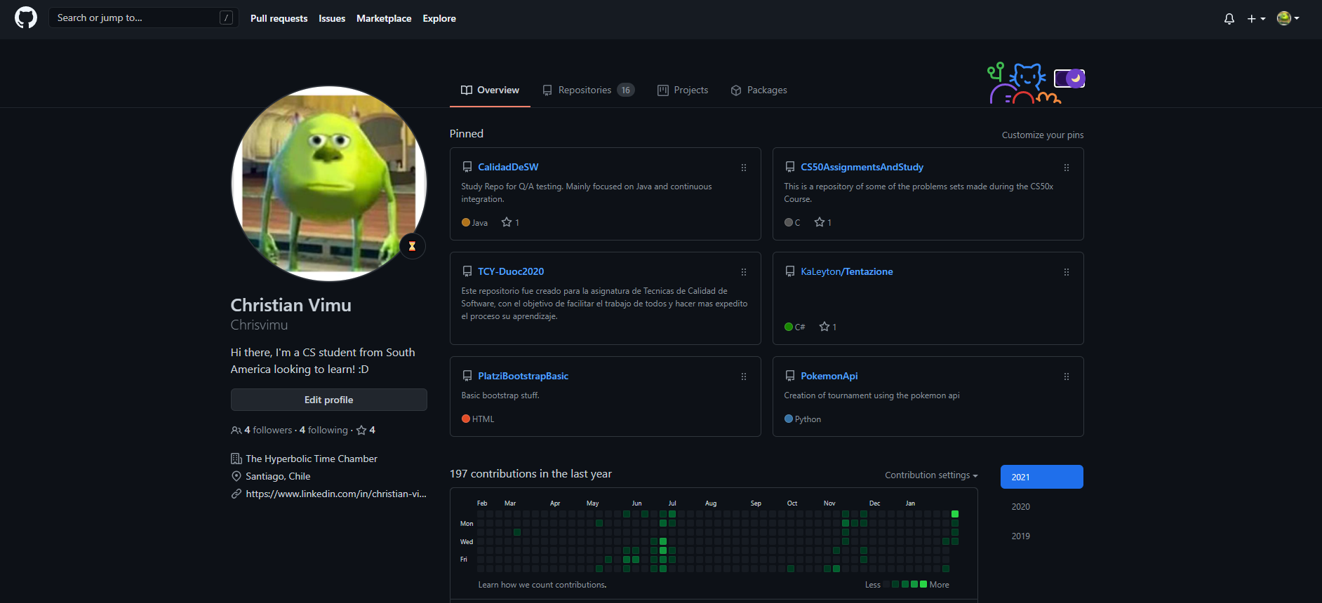Grab the drag handle on CS50AssignmentsAndStudy card
The image size is (1322, 603).
(1067, 168)
